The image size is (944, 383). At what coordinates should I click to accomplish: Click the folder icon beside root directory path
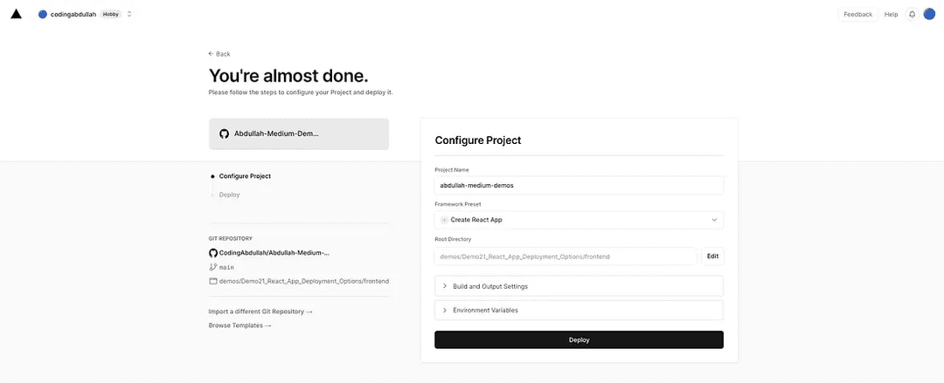pyautogui.click(x=212, y=281)
